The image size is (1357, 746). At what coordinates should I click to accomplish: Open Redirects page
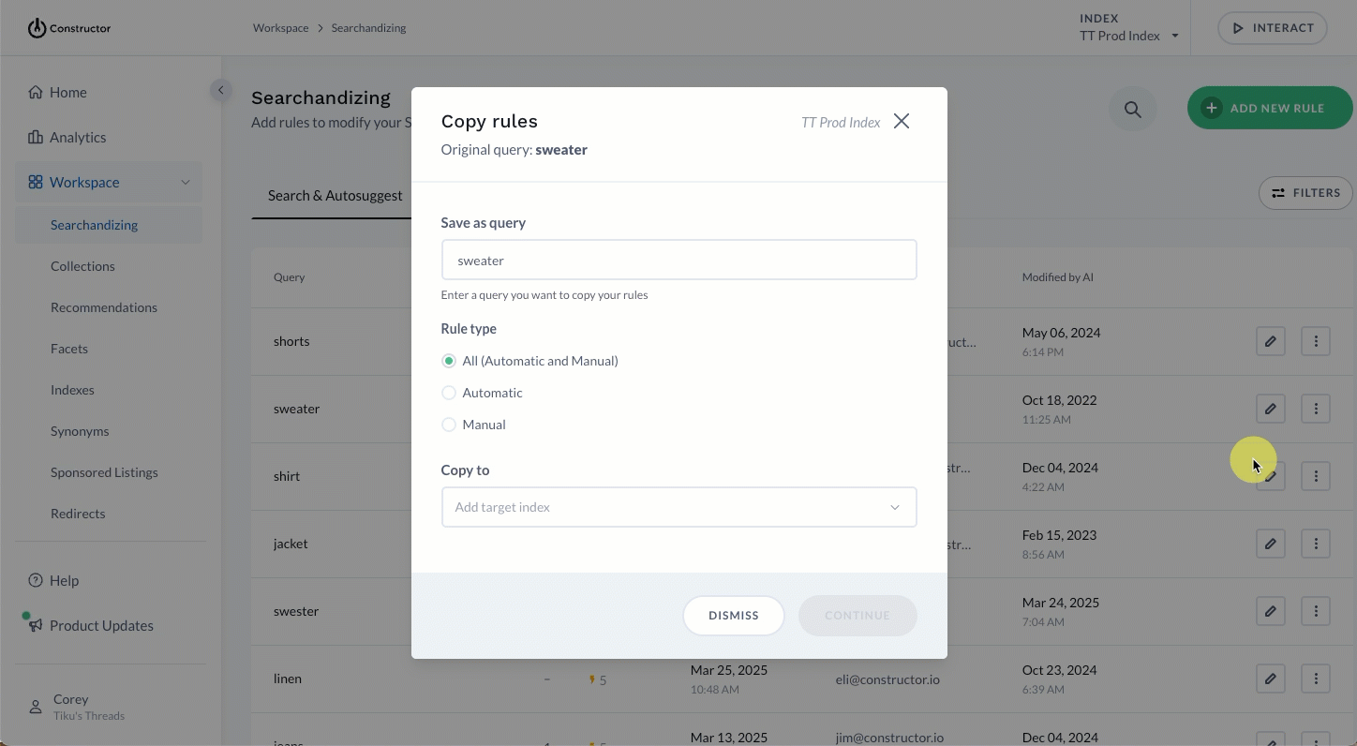[78, 514]
